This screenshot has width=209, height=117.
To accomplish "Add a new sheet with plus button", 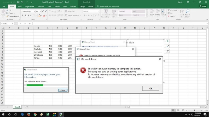I will (x=27, y=107).
